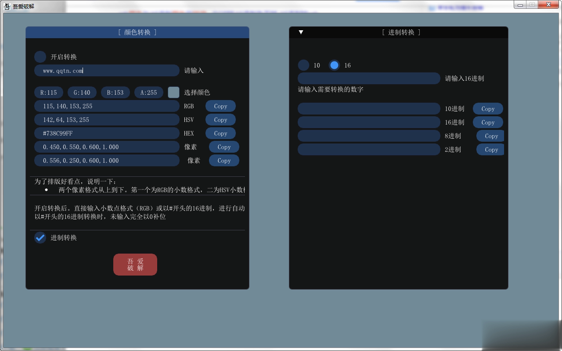
Task: Collapse the 进制转换 panel with the triangle
Action: [301, 32]
